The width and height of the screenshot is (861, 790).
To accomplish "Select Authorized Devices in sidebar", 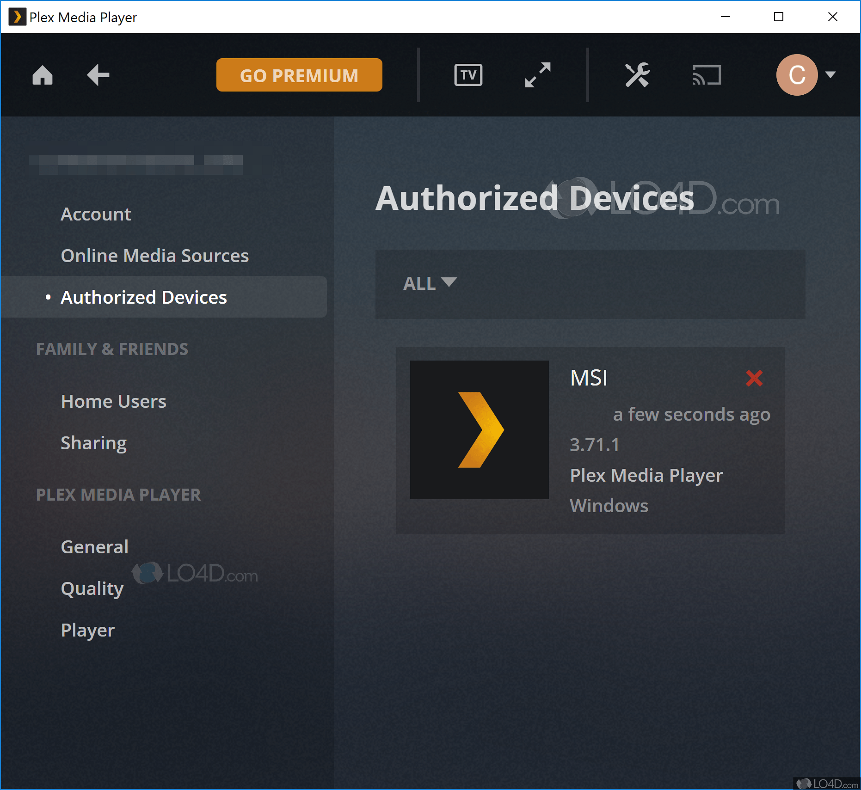I will 164,297.
